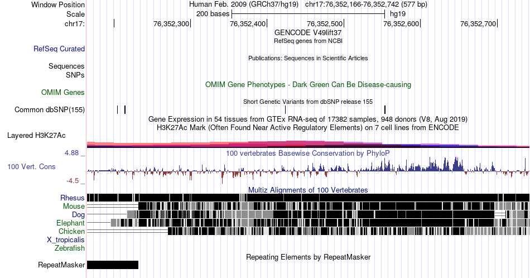This screenshot has height=278, width=530.
Task: Click the 76,352,400 ruler position
Action: [x=248, y=23]
